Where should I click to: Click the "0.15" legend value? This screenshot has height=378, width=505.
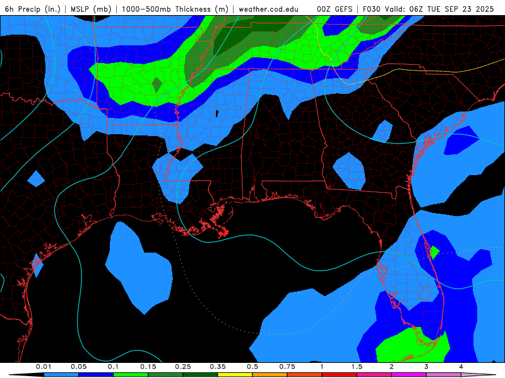pyautogui.click(x=148, y=367)
